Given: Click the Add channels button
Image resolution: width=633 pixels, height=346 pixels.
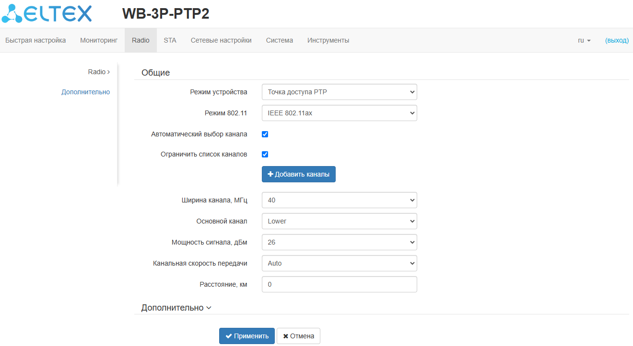Looking at the screenshot, I should click(298, 175).
